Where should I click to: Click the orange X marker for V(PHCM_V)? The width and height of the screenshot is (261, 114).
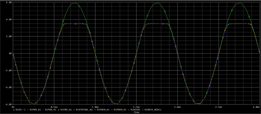(112, 109)
